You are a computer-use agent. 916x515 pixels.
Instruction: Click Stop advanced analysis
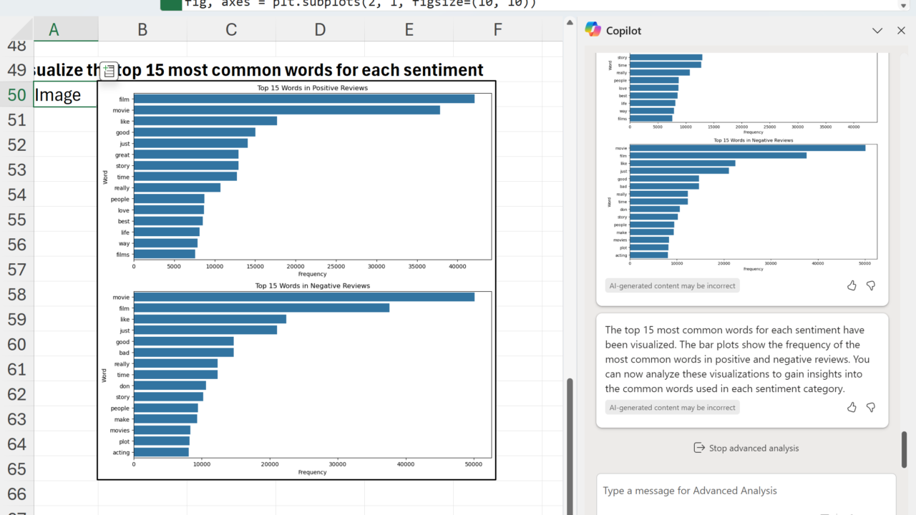(x=746, y=448)
